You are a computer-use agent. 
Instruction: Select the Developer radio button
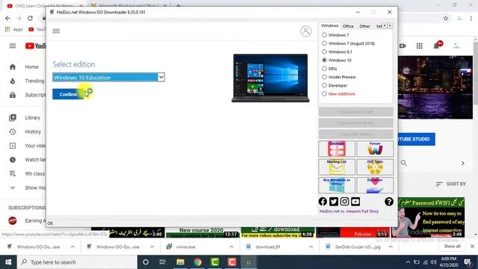click(x=324, y=85)
